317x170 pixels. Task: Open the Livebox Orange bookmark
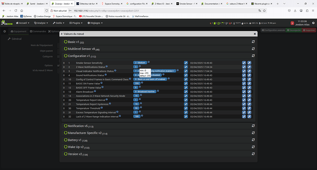(42, 16)
